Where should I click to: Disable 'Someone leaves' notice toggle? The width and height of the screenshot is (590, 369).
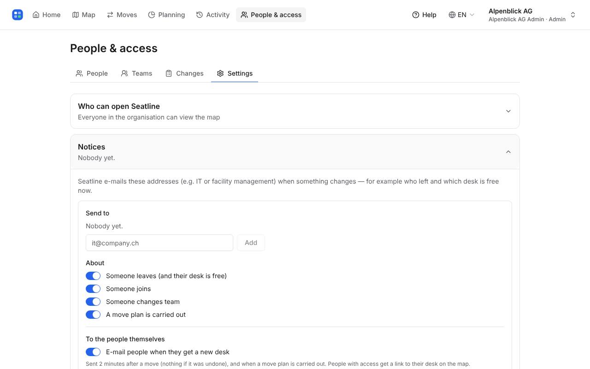pos(93,276)
